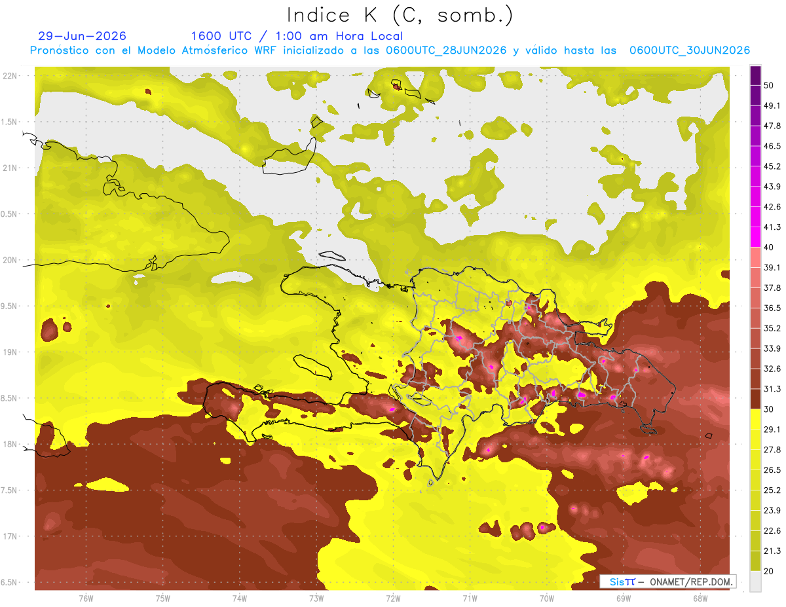The width and height of the screenshot is (786, 607).
Task: Click the colorbar value "29.1"
Action: tap(772, 430)
